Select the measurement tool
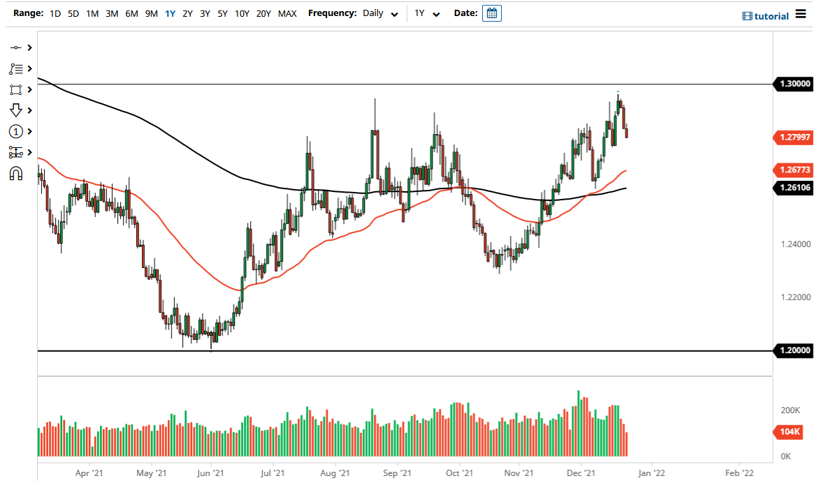This screenshot has height=490, width=819. (x=15, y=152)
